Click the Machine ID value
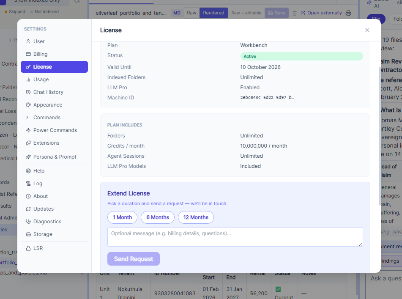The height and width of the screenshot is (299, 402). pos(267,98)
